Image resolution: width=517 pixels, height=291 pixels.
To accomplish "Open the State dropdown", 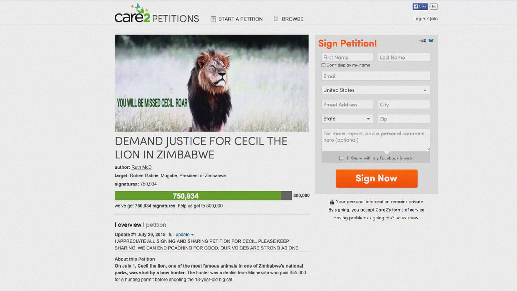I will click(x=347, y=119).
